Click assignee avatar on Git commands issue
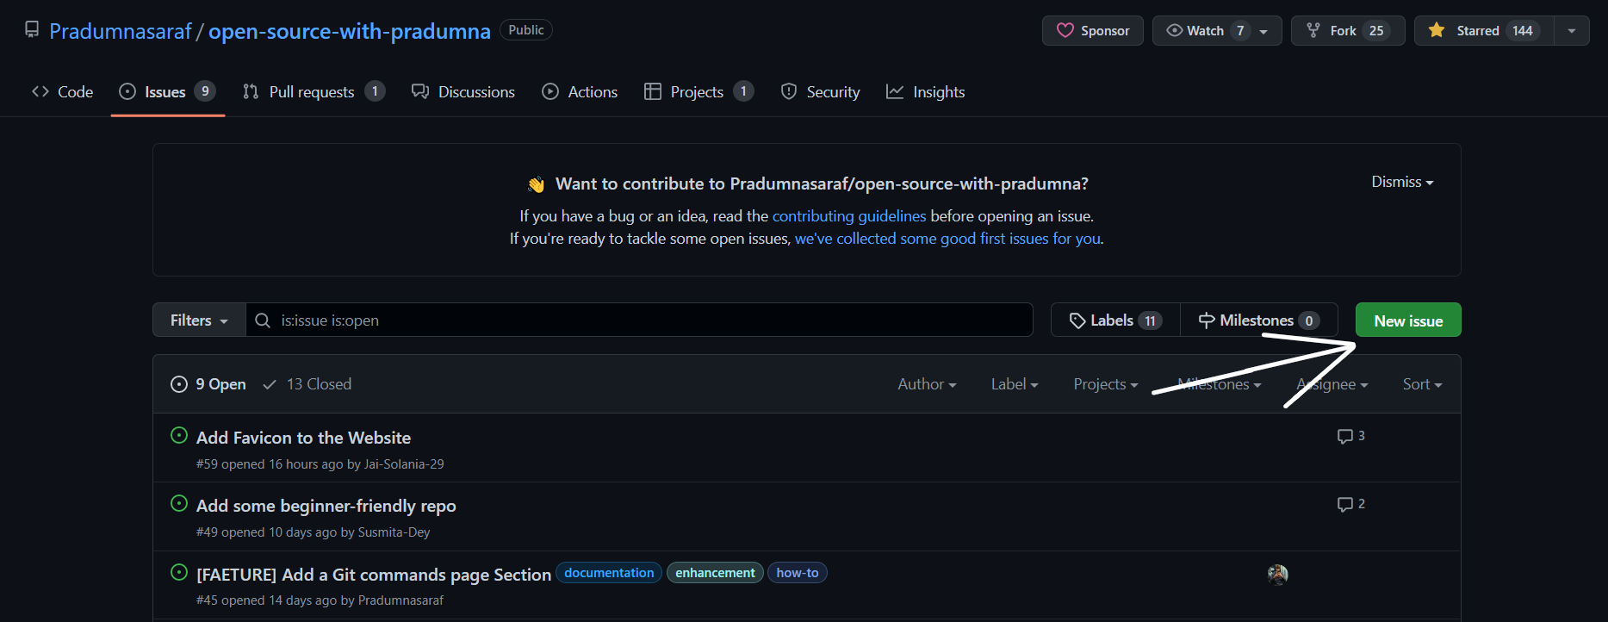Viewport: 1608px width, 622px height. pos(1278,575)
